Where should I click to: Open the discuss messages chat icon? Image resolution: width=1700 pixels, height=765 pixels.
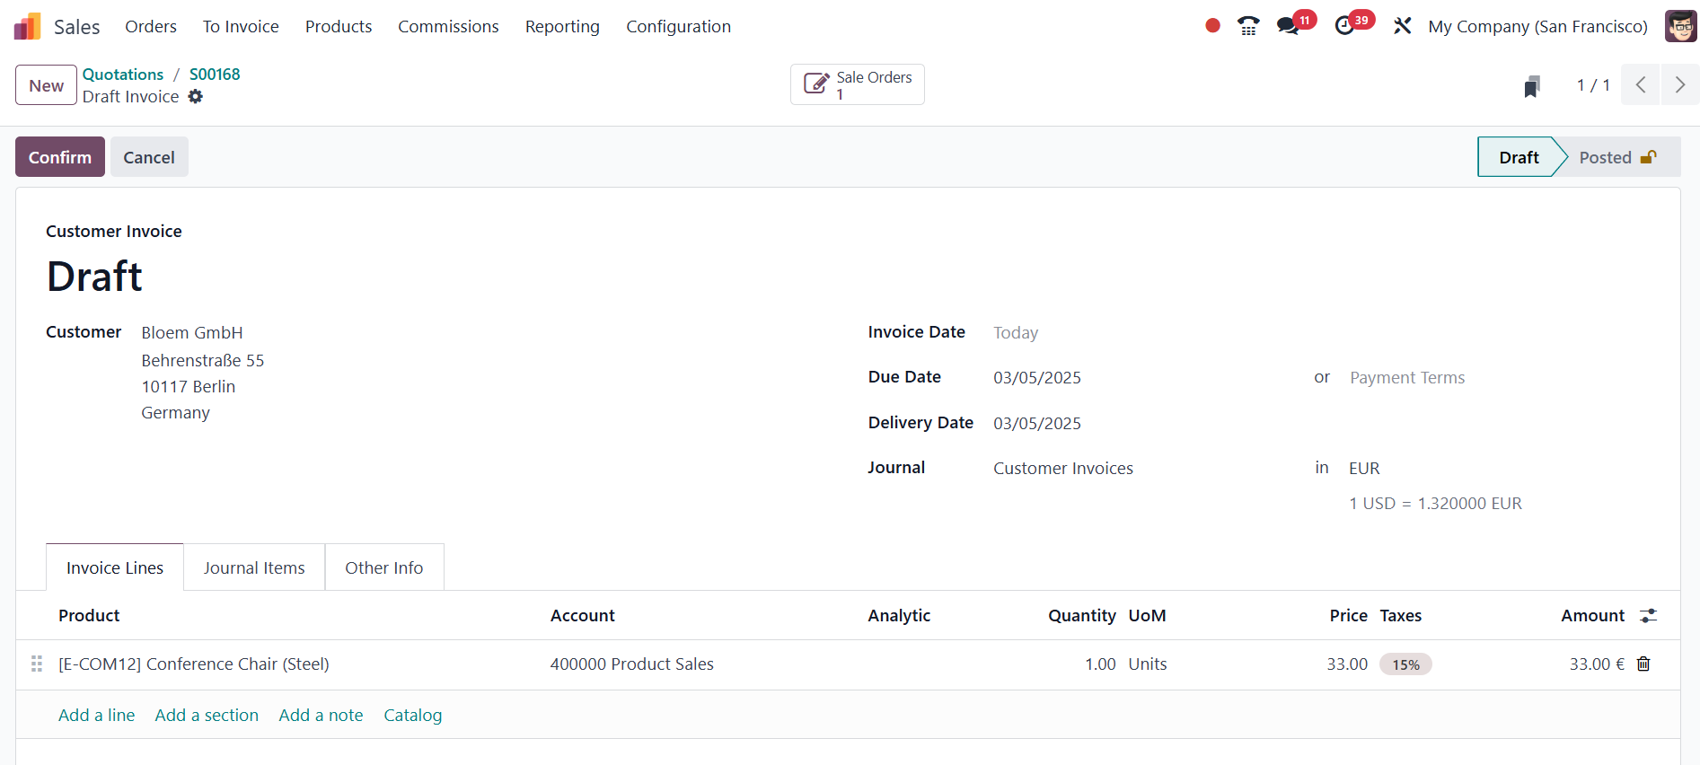[x=1289, y=26]
